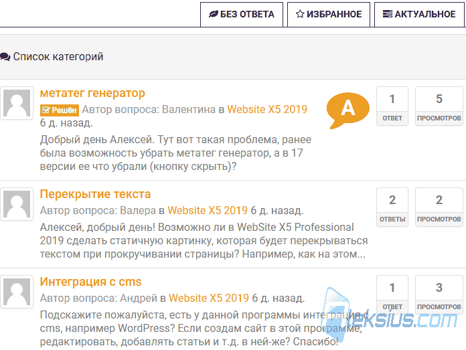Image resolution: width=466 pixels, height=350 pixels.
Task: Switch to the АКТУАЛЬНОЕ tab
Action: coord(419,14)
